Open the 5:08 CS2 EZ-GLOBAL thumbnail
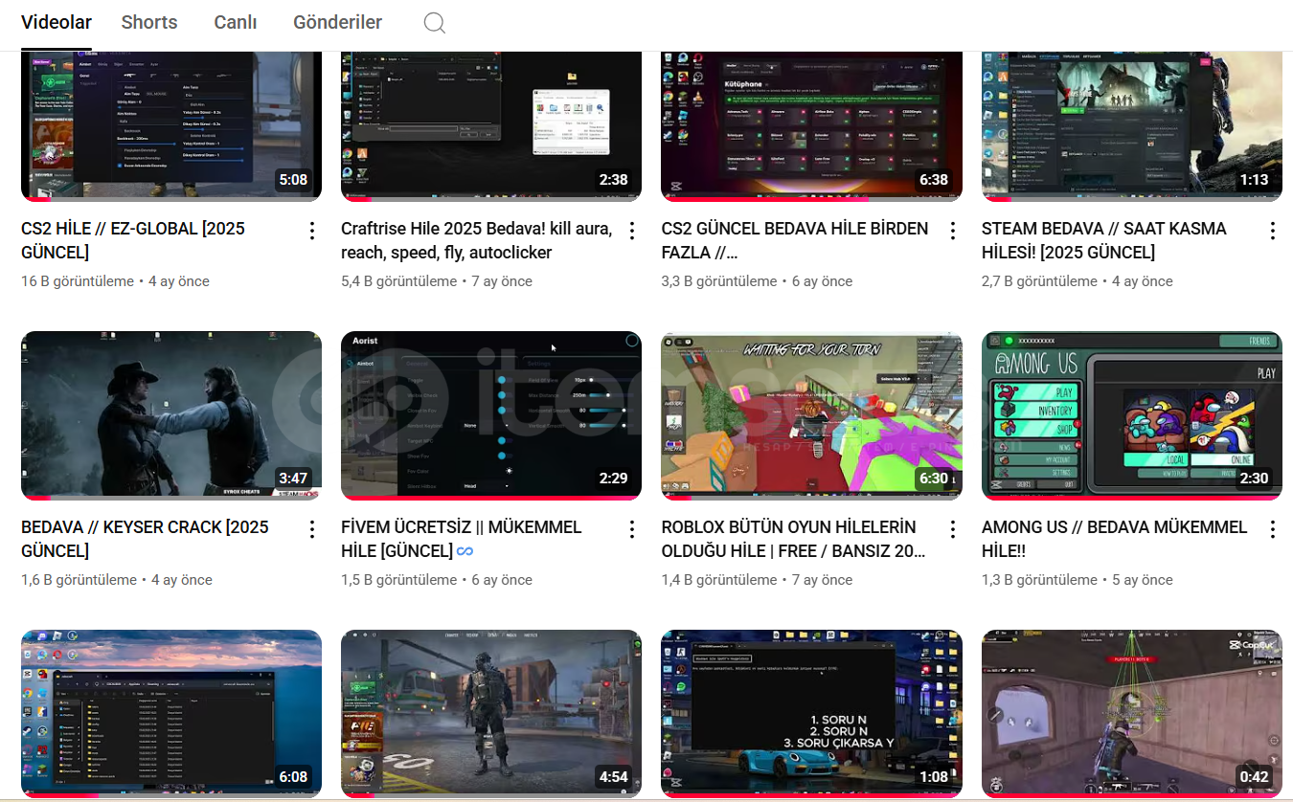1293x802 pixels. coord(171,125)
